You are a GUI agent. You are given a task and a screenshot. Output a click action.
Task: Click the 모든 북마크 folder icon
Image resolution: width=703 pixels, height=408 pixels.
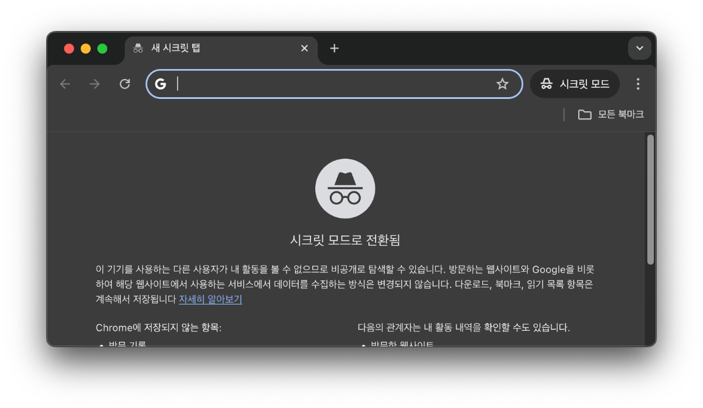tap(584, 114)
